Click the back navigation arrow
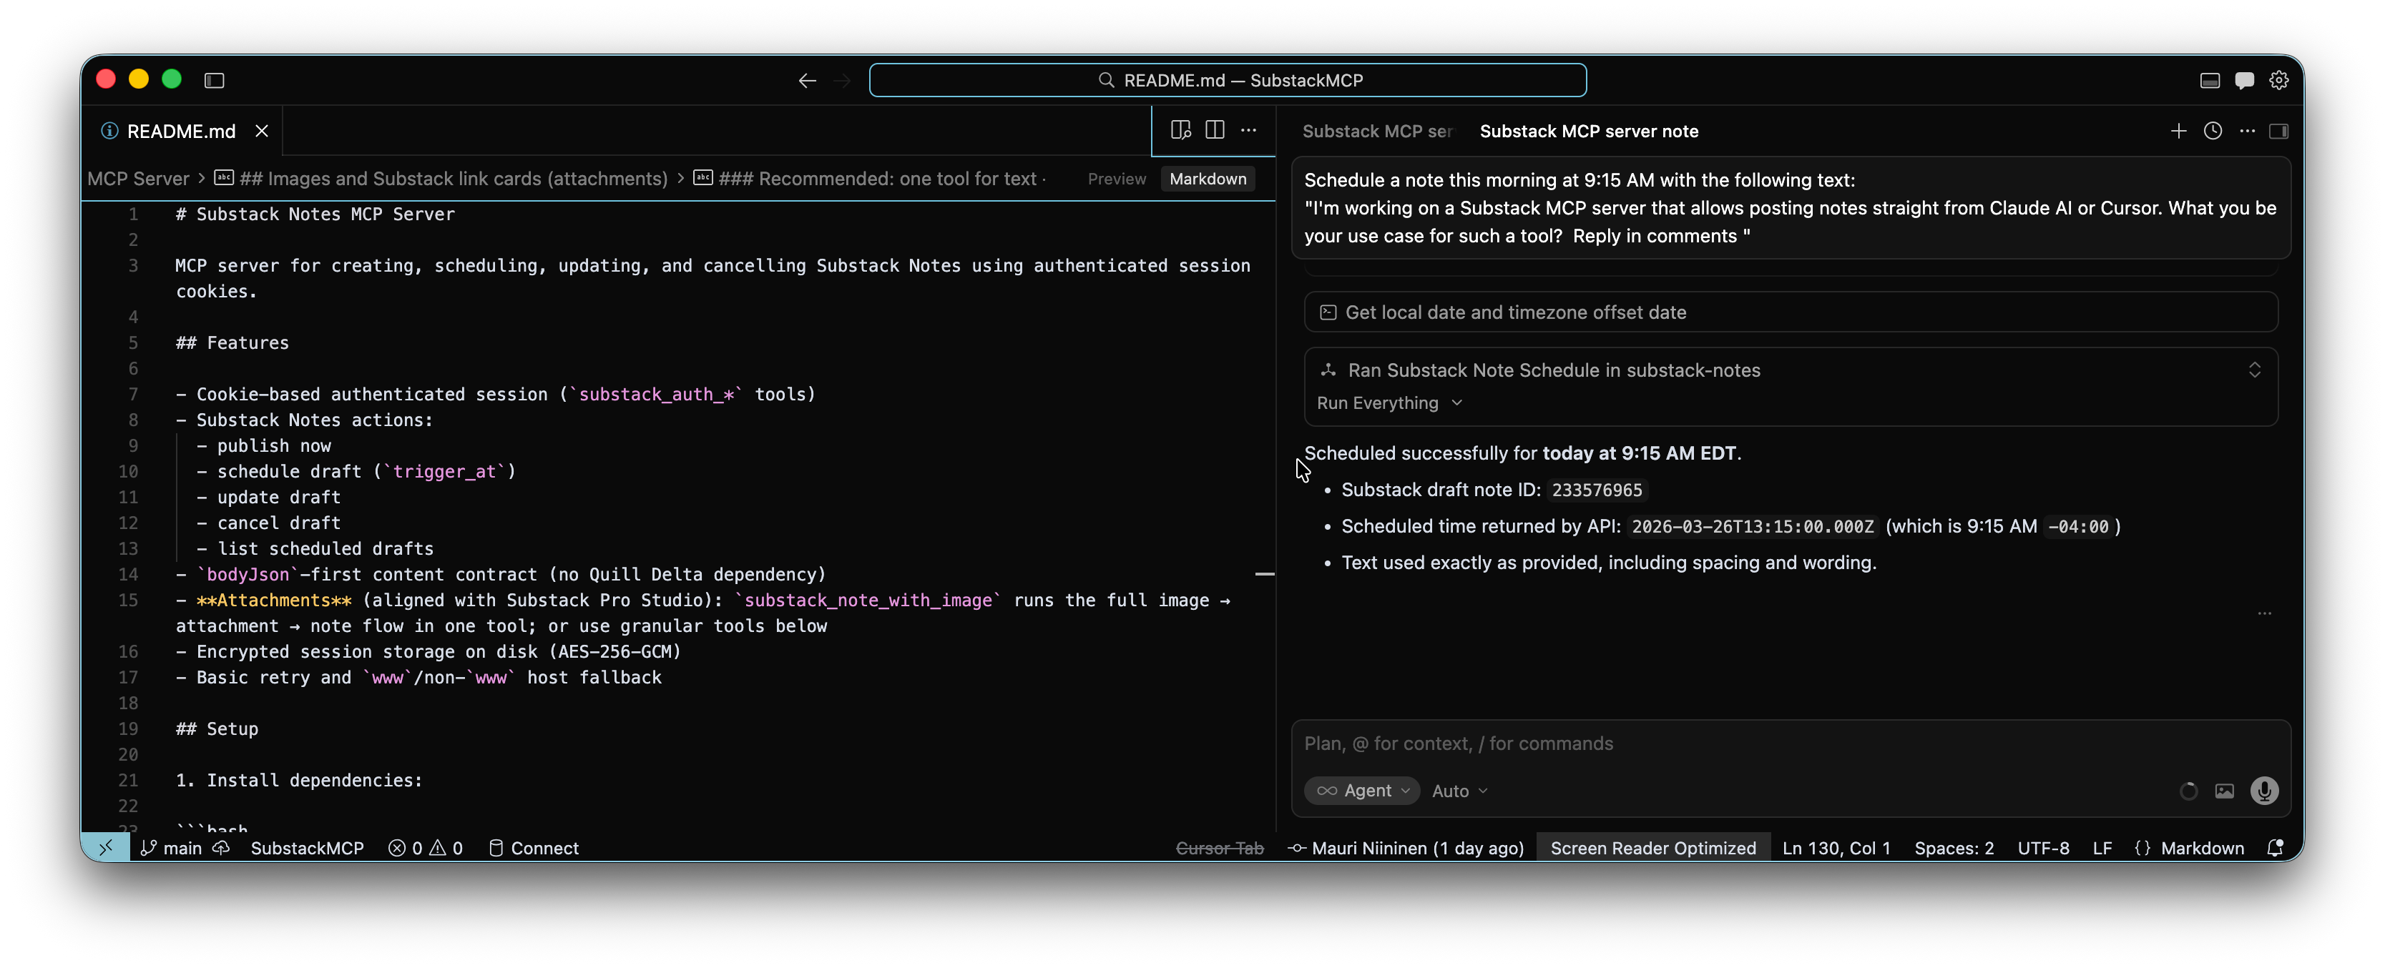This screenshot has height=968, width=2385. pyautogui.click(x=806, y=81)
